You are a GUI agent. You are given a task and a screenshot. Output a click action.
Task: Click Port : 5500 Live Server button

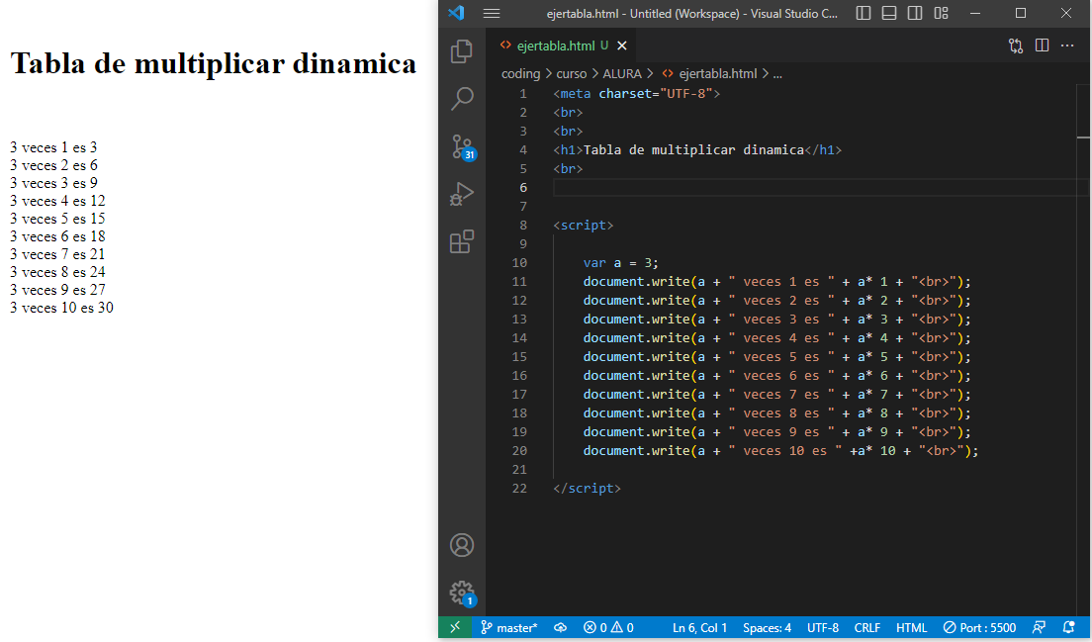[x=979, y=627]
